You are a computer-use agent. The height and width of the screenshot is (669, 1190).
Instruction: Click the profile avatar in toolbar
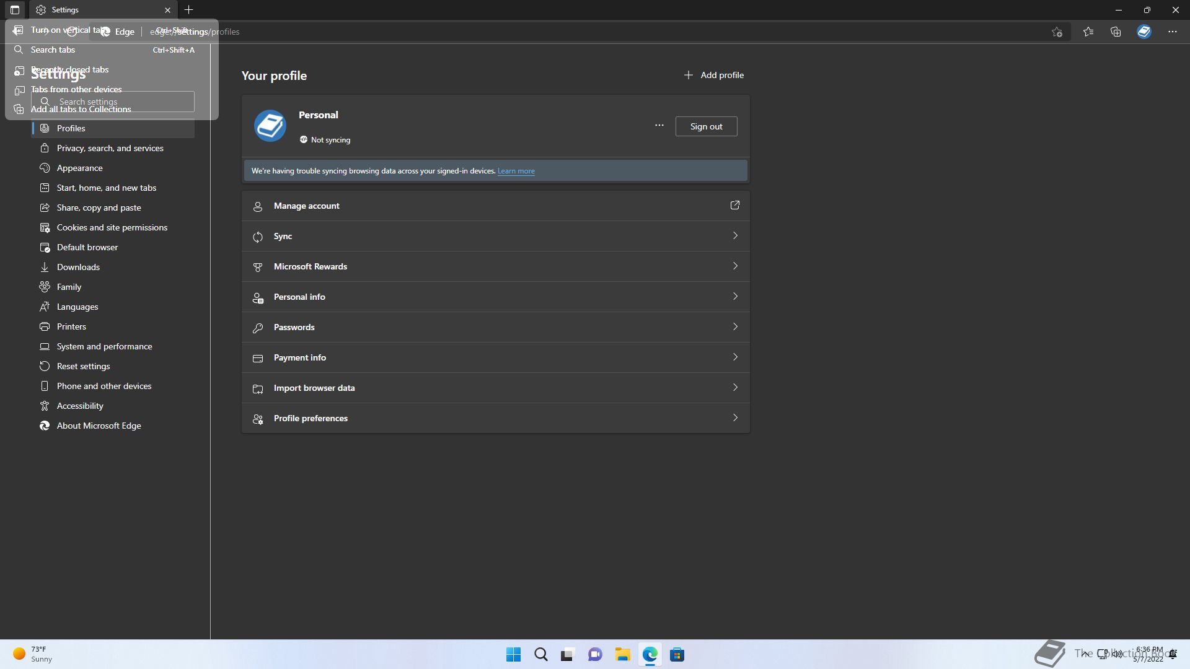pos(1144,32)
